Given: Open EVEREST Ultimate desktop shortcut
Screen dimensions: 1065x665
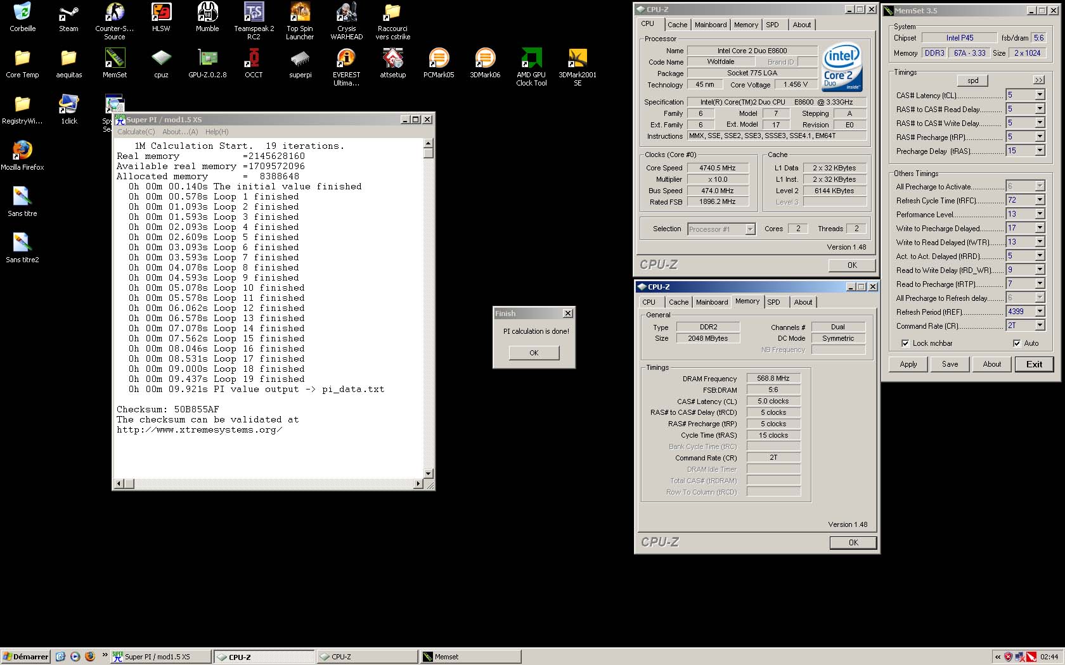Looking at the screenshot, I should (x=346, y=67).
